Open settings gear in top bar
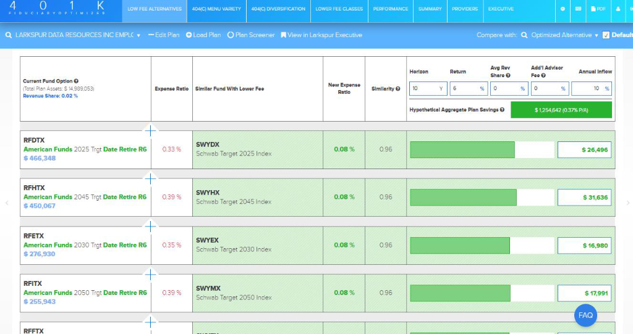 563,9
